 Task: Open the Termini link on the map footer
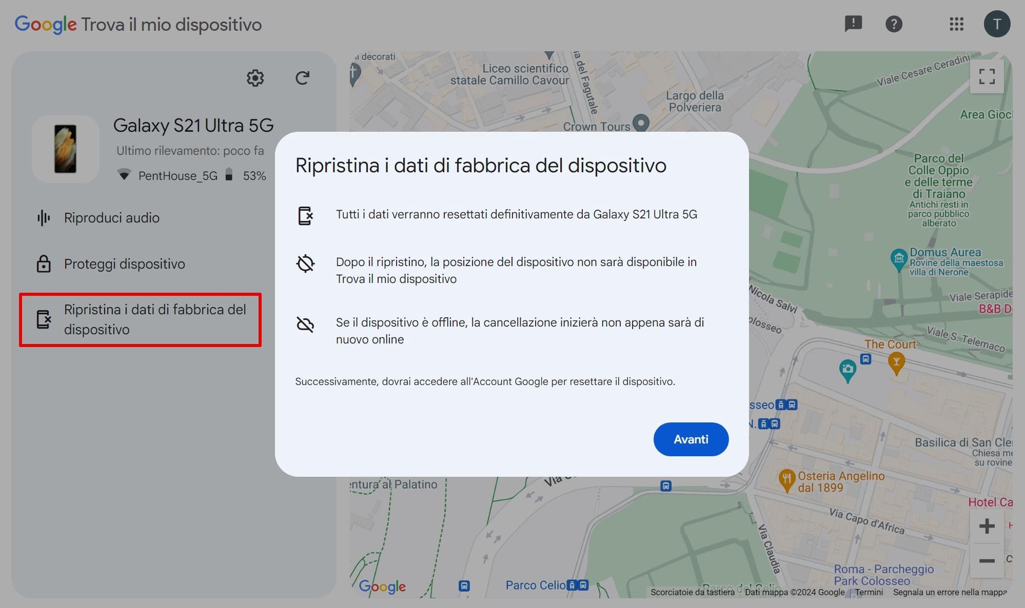coord(869,592)
